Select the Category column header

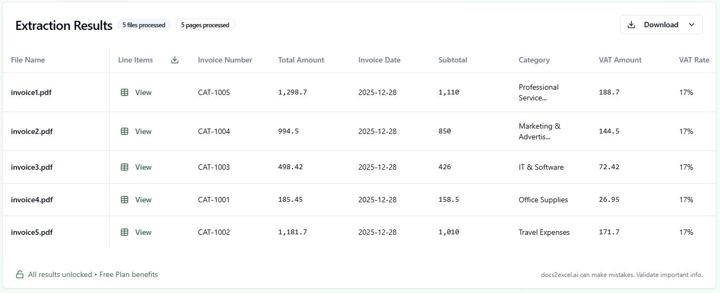pos(534,60)
